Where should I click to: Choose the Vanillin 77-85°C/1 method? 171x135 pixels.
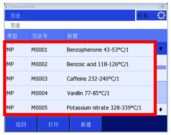(80, 93)
